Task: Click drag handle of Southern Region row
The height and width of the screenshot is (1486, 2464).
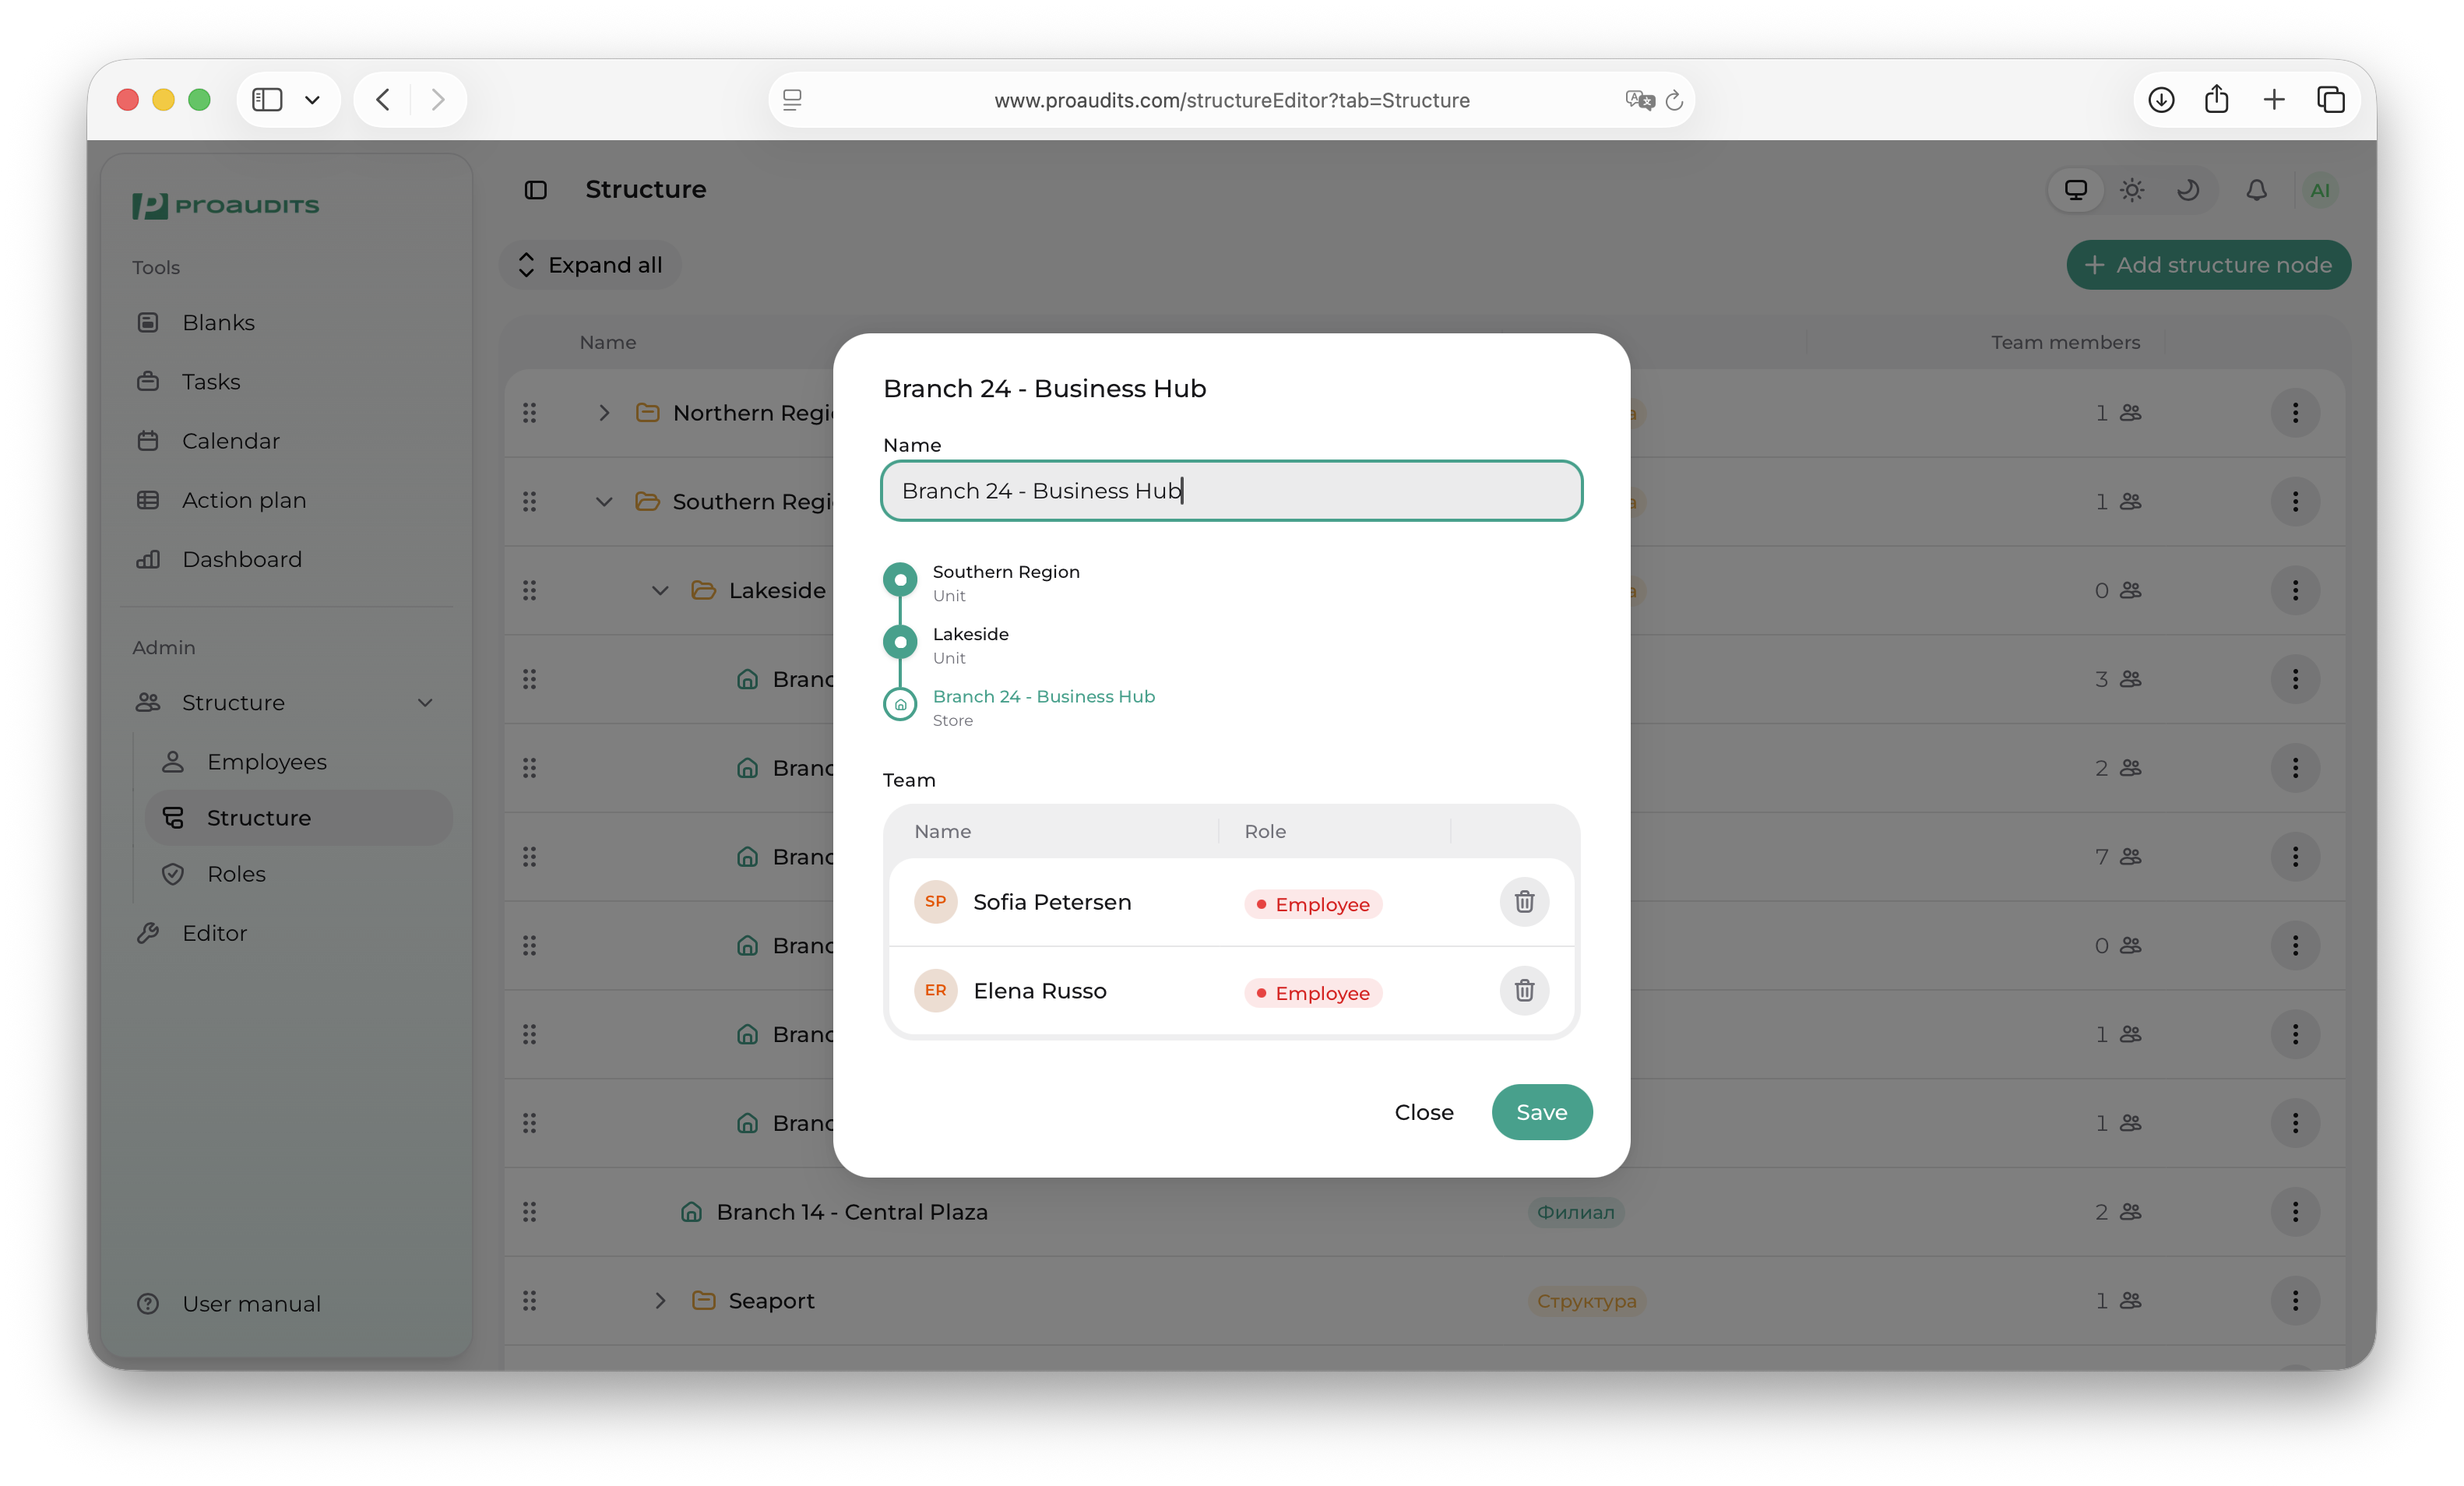Action: point(529,501)
